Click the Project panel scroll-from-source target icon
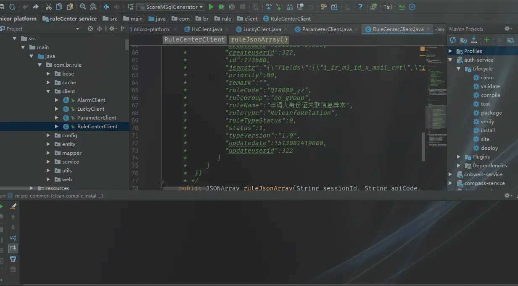This screenshot has height=286, width=518. [90, 29]
